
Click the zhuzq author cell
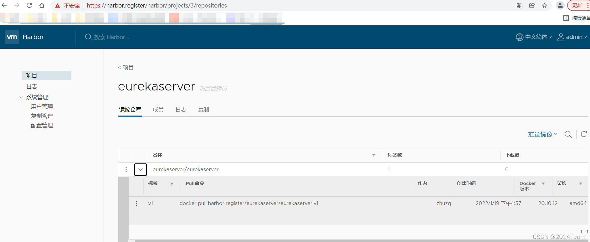coord(444,203)
